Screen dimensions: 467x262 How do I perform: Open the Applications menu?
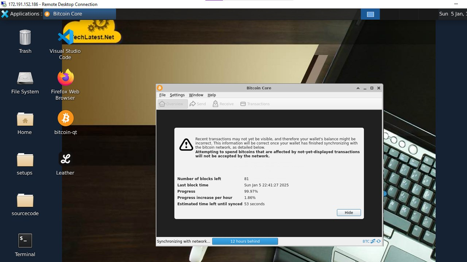pos(20,14)
